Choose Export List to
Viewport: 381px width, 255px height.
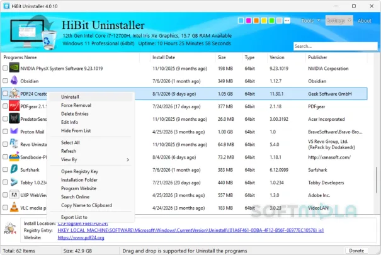[x=91, y=217]
